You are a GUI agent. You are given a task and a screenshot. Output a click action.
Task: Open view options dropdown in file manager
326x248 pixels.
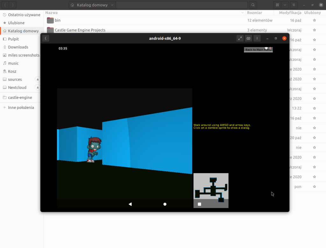[285, 5]
